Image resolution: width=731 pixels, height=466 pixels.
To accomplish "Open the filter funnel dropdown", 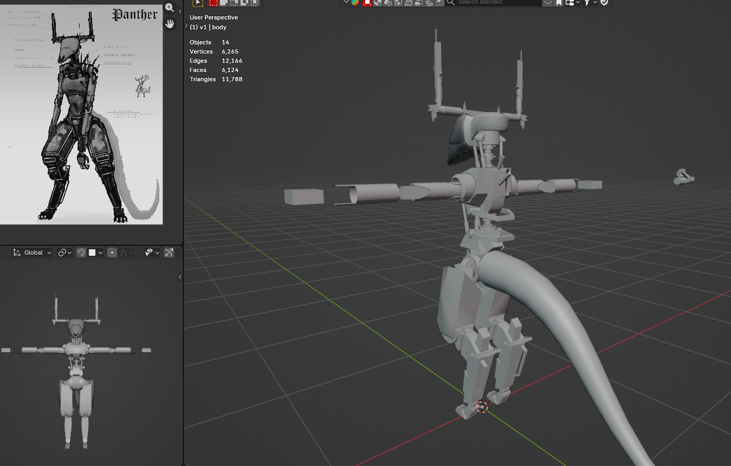I will pyautogui.click(x=590, y=2).
